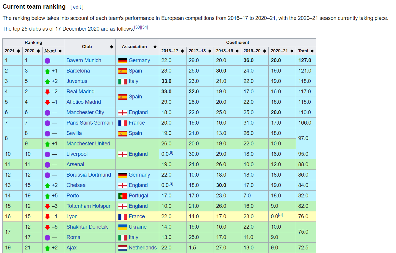Open the Ukraine association link
Image resolution: width=396 pixels, height=253 pixels.
pyautogui.click(x=137, y=227)
